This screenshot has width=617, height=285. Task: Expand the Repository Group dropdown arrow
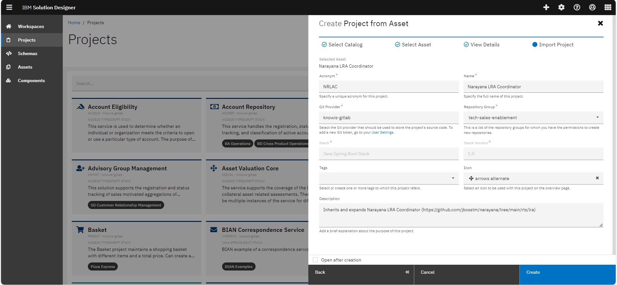pyautogui.click(x=597, y=117)
